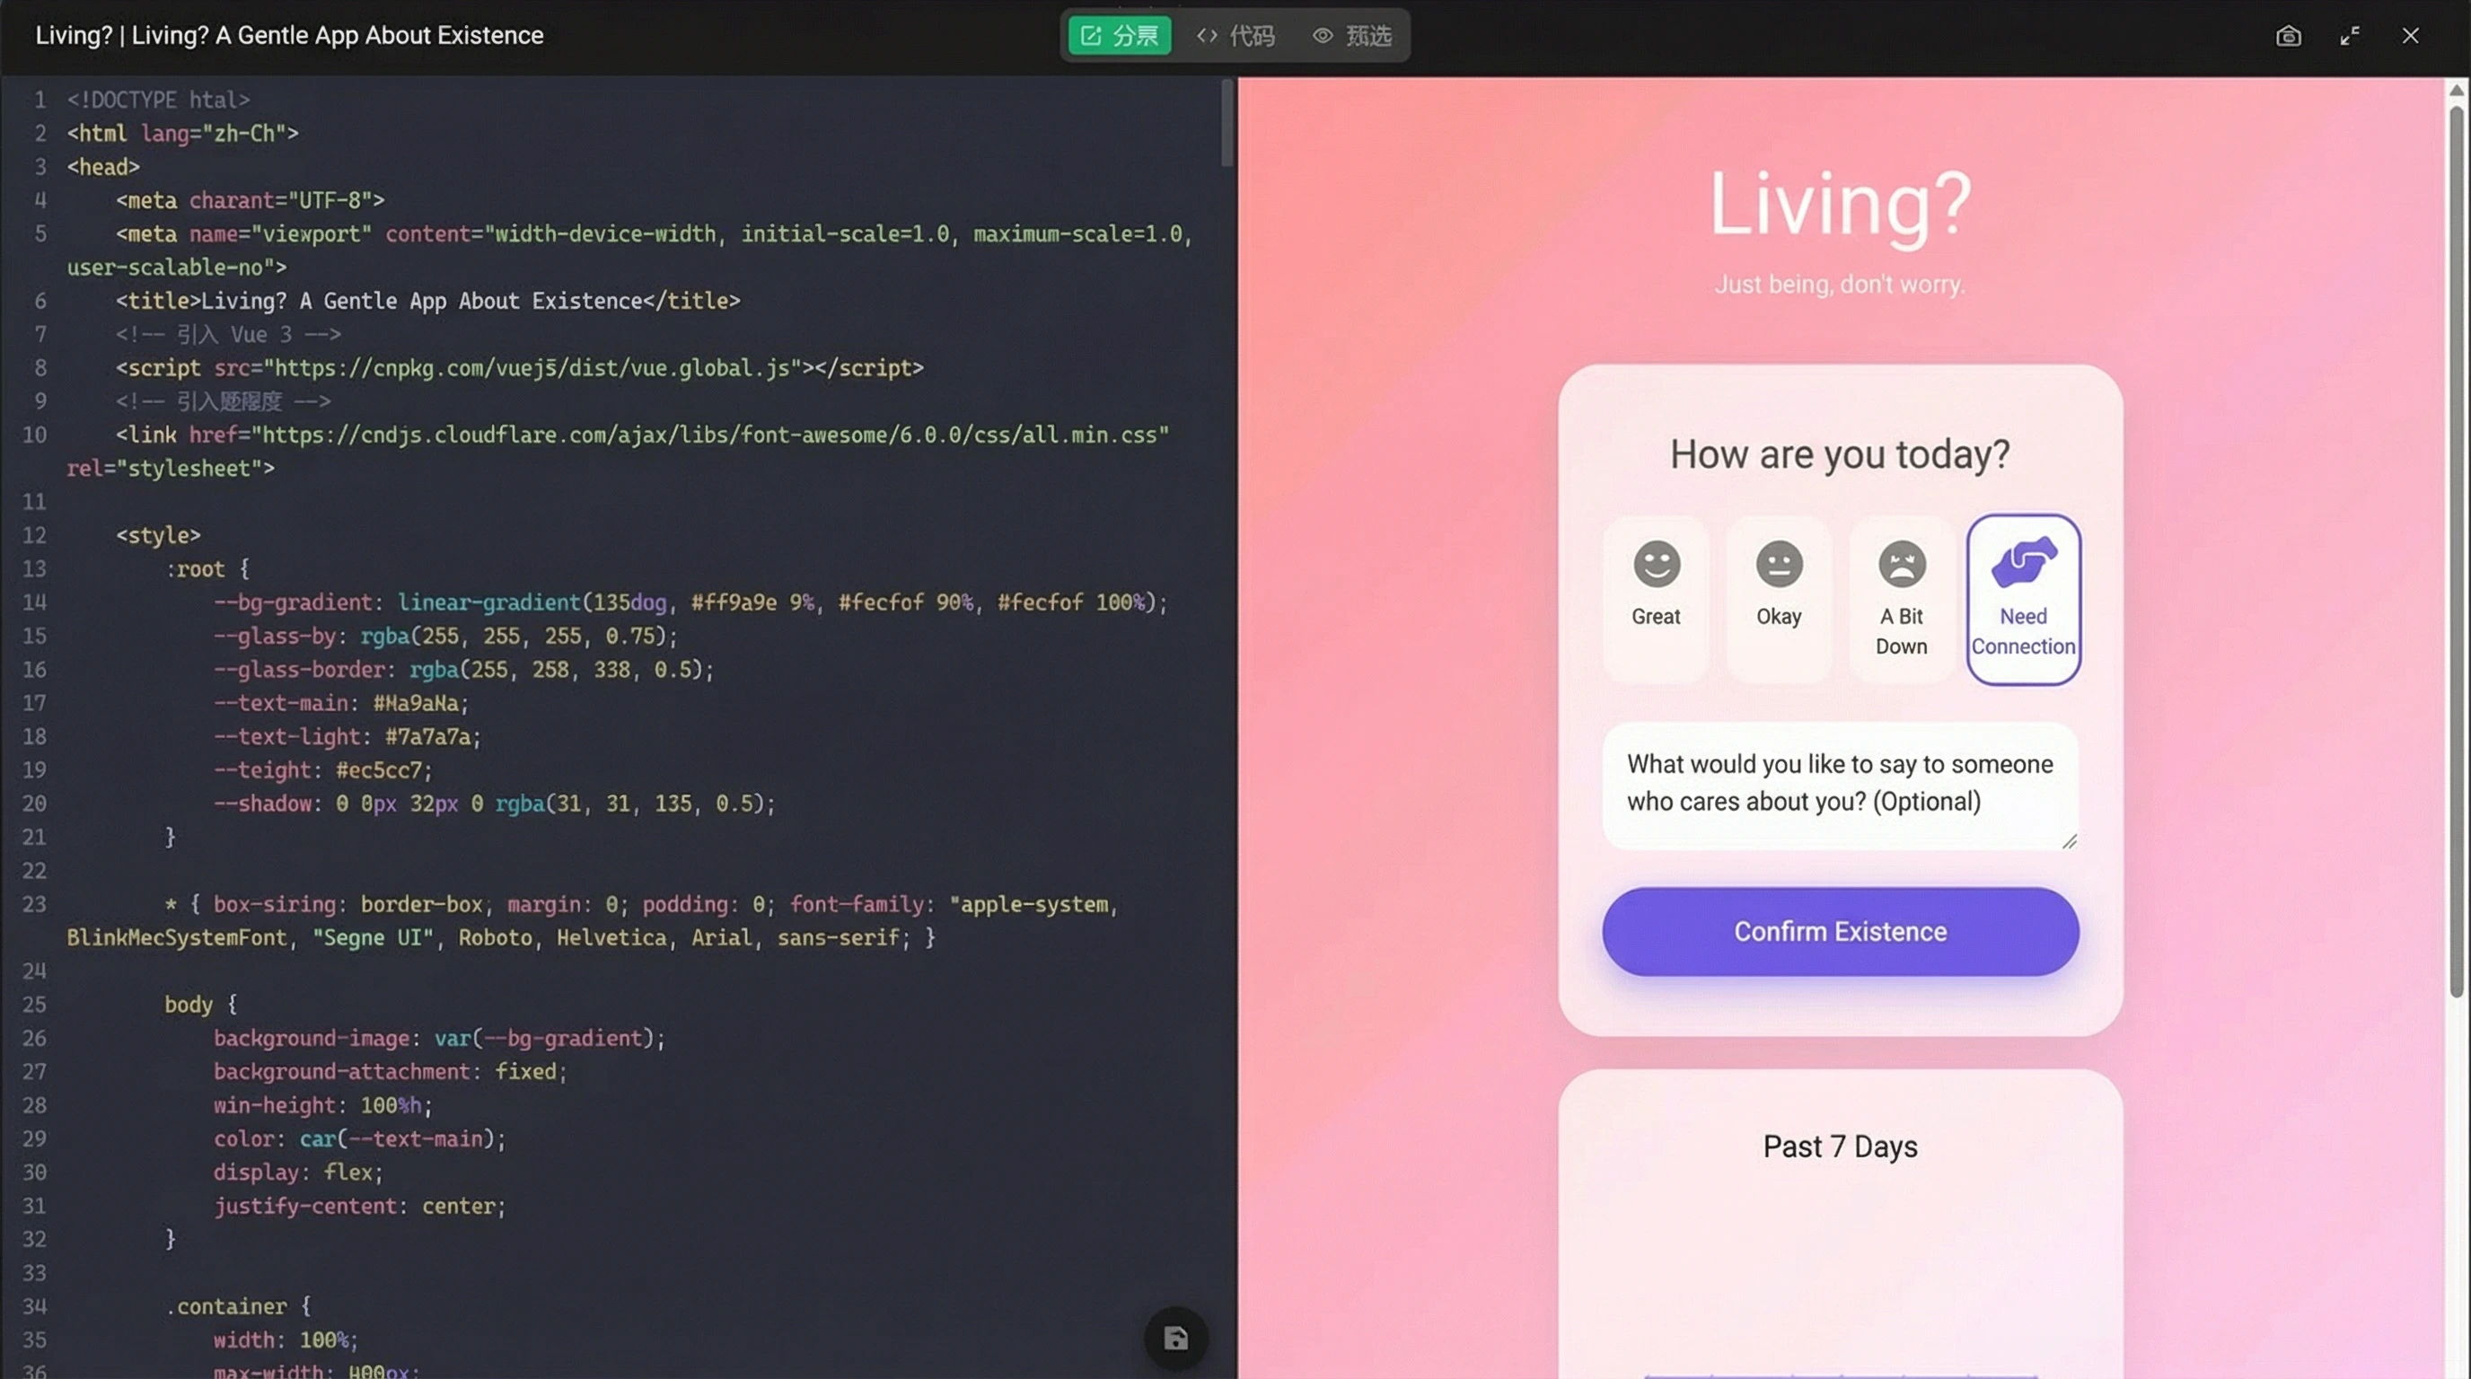Click line number 12 in gutter

click(x=34, y=535)
